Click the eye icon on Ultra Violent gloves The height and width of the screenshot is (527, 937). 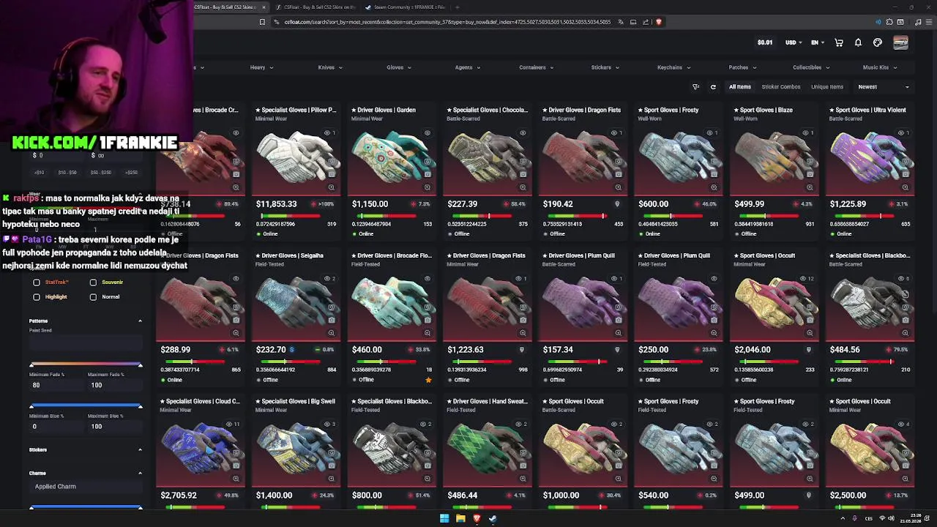click(x=901, y=133)
